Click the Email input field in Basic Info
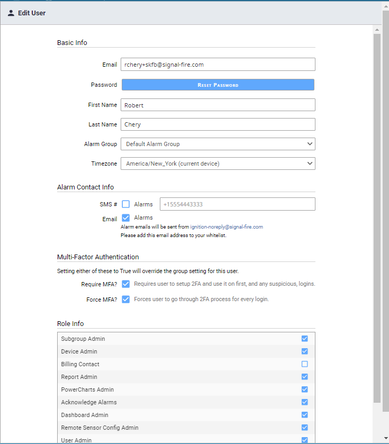The height and width of the screenshot is (444, 389). click(x=218, y=65)
